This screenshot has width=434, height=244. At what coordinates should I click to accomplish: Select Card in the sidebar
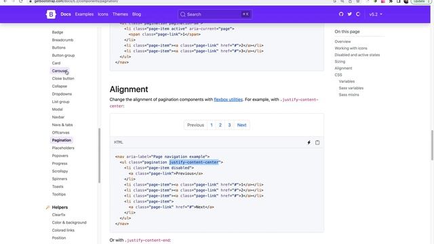56,63
